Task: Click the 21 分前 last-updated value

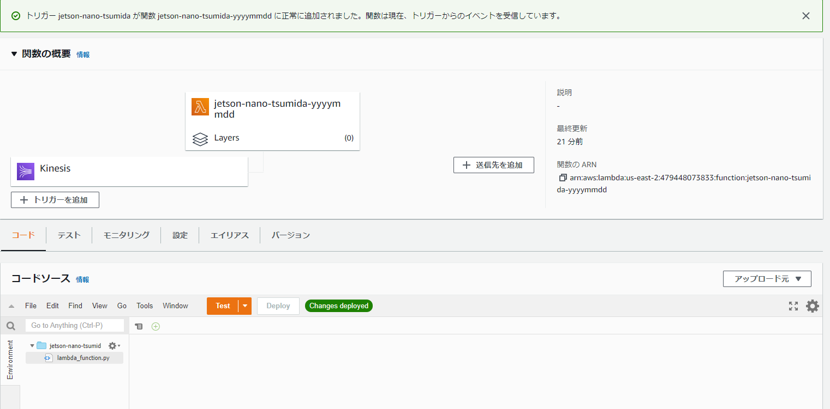Action: click(x=570, y=142)
